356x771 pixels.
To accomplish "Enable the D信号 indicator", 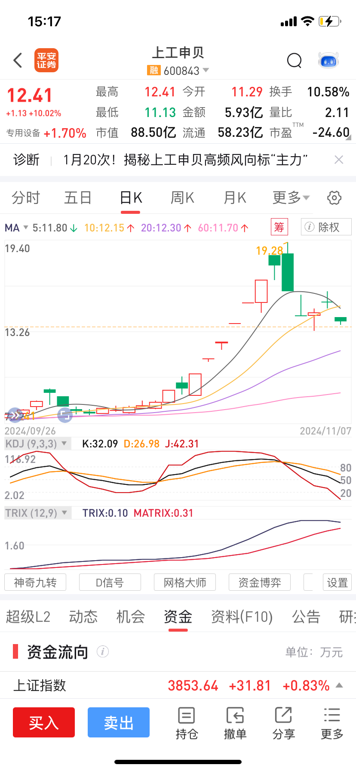I will [110, 583].
